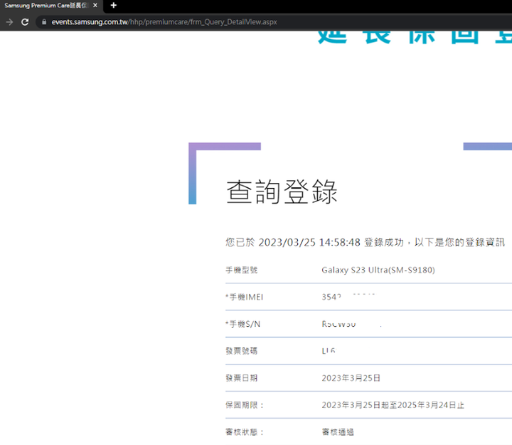Screen dimensions: 512x445
Task: Click the 手機S/N label
Action: pyautogui.click(x=243, y=324)
